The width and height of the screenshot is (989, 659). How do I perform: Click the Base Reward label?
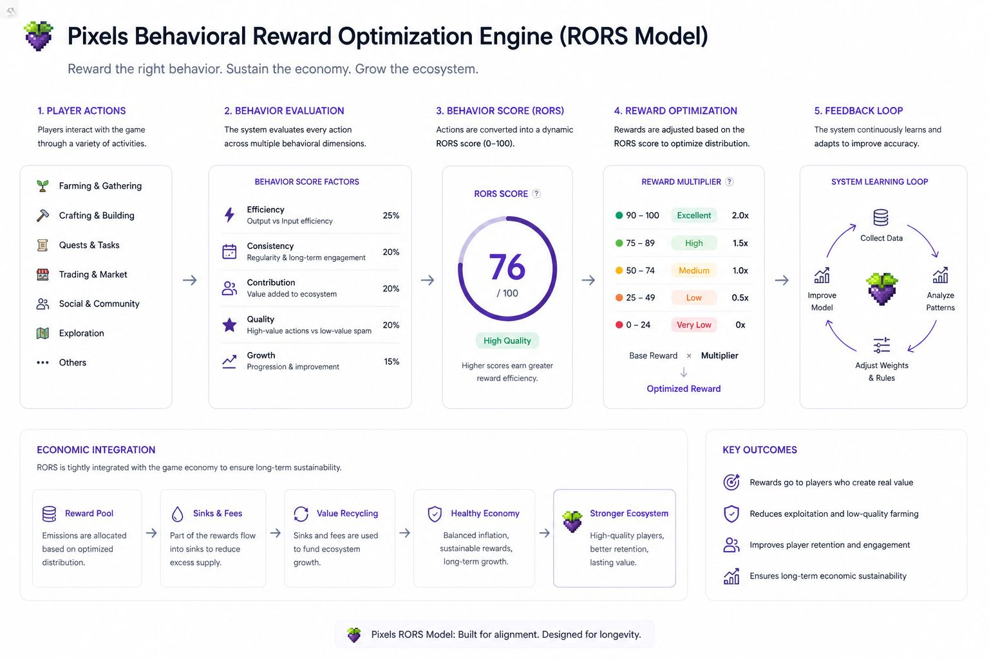[x=654, y=356]
